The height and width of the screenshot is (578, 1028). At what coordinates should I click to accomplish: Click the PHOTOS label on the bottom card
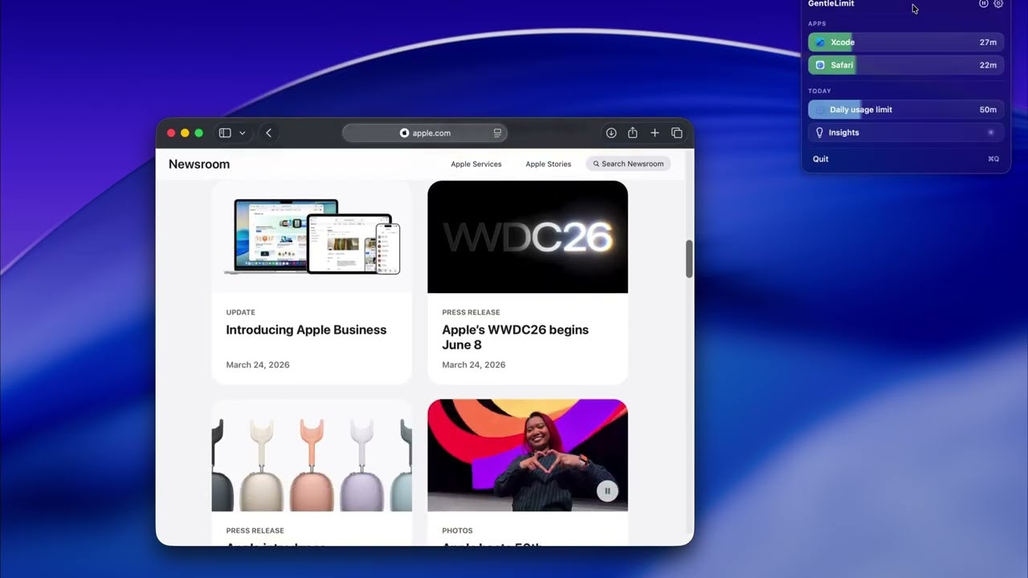click(457, 531)
